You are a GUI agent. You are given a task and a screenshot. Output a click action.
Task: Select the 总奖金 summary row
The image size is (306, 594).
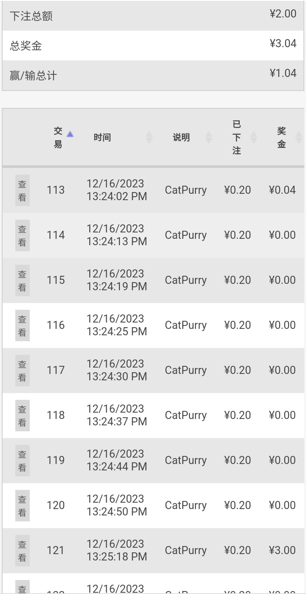153,45
